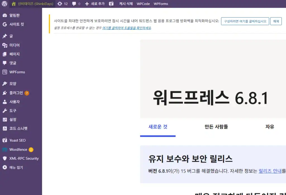The image size is (286, 195).
Task: Click the Wordfence shield icon
Action: click(5, 149)
